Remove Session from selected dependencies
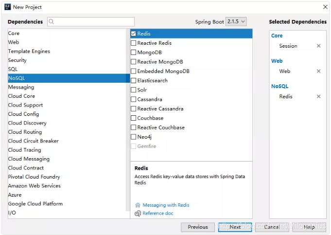The height and width of the screenshot is (235, 331). [318, 46]
